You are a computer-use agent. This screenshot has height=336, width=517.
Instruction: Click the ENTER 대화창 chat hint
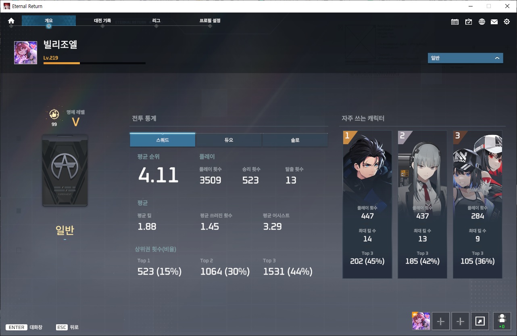(24, 327)
